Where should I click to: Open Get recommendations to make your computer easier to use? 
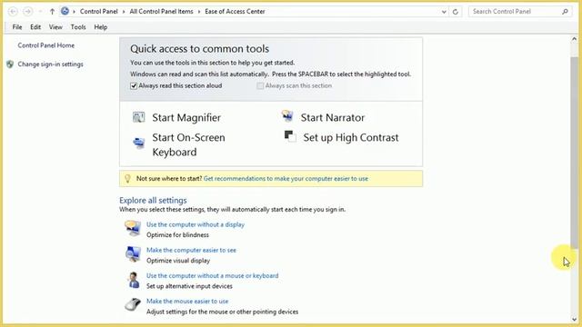point(286,179)
